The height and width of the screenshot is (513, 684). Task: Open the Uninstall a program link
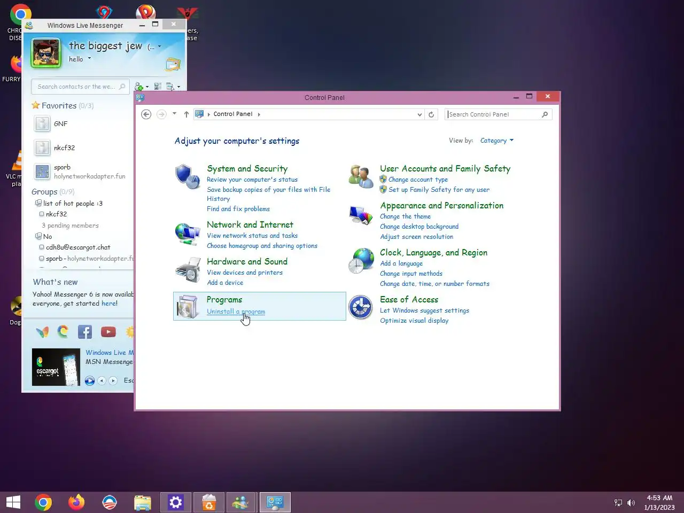[236, 312]
